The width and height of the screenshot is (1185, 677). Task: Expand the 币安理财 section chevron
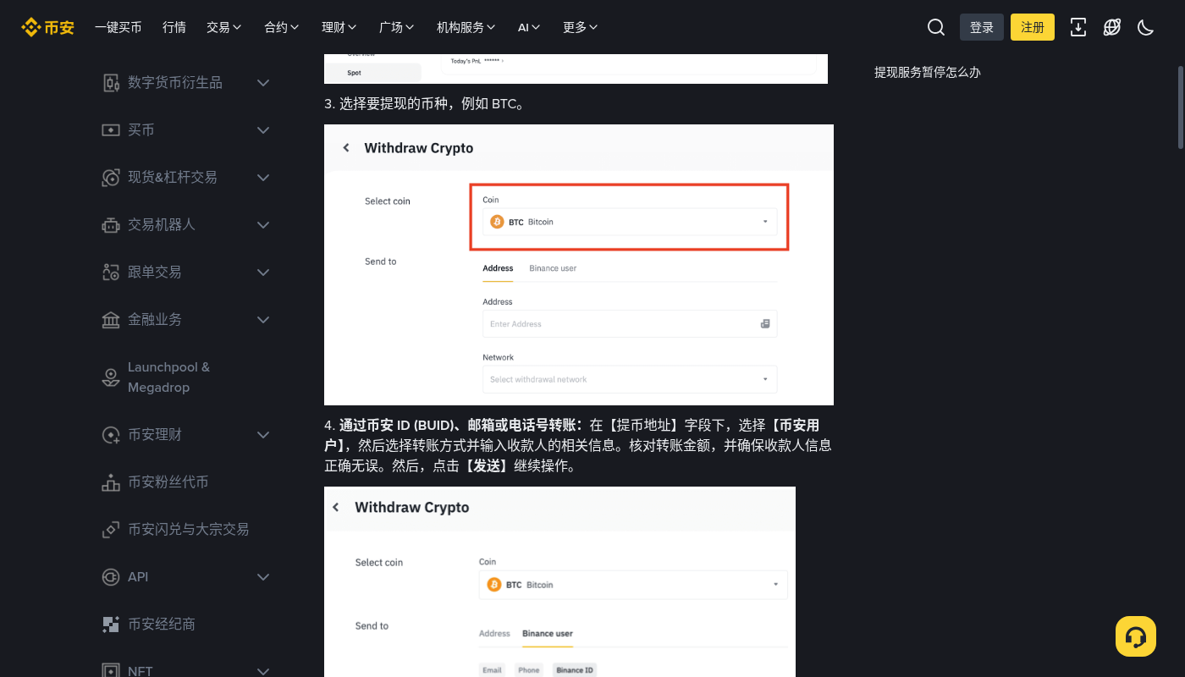point(263,435)
